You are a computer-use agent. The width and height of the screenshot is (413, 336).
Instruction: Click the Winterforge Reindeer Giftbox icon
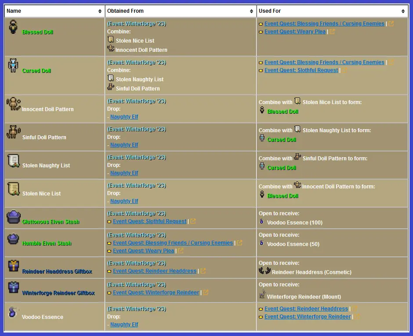click(13, 288)
